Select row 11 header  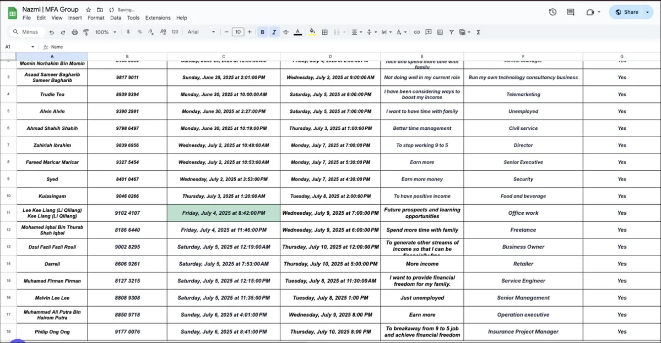(x=8, y=213)
